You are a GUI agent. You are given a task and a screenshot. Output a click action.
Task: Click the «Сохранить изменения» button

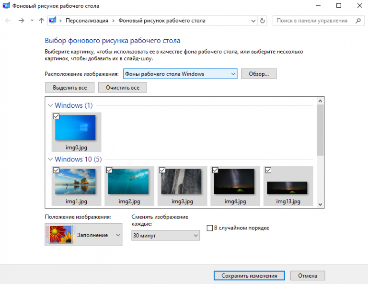tap(249, 276)
